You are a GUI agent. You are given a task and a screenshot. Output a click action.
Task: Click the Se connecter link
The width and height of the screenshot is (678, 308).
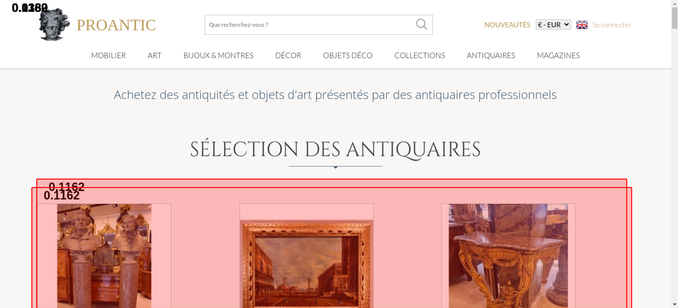612,25
